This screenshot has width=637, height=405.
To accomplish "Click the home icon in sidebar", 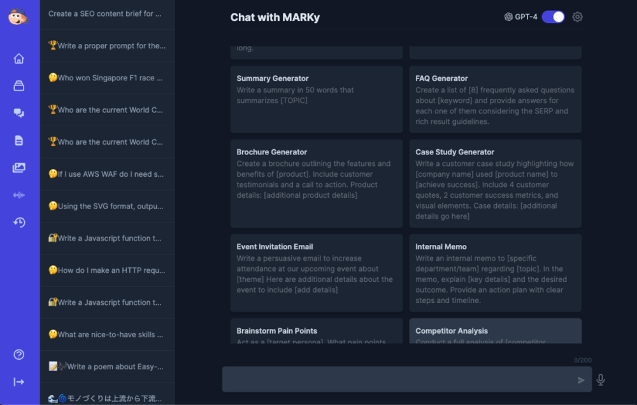I will (x=19, y=59).
